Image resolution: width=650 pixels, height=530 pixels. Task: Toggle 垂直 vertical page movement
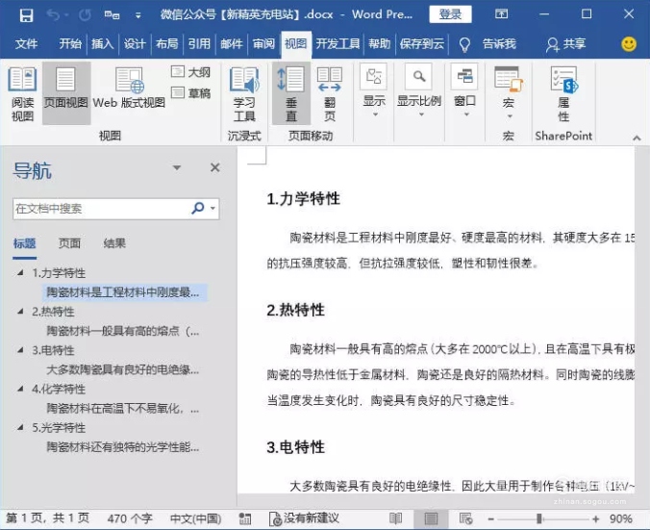(x=291, y=93)
